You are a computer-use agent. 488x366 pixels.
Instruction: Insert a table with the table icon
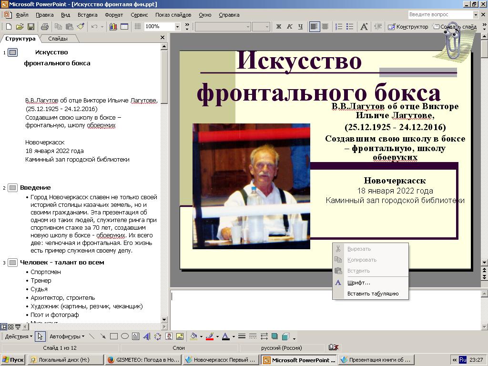124,27
